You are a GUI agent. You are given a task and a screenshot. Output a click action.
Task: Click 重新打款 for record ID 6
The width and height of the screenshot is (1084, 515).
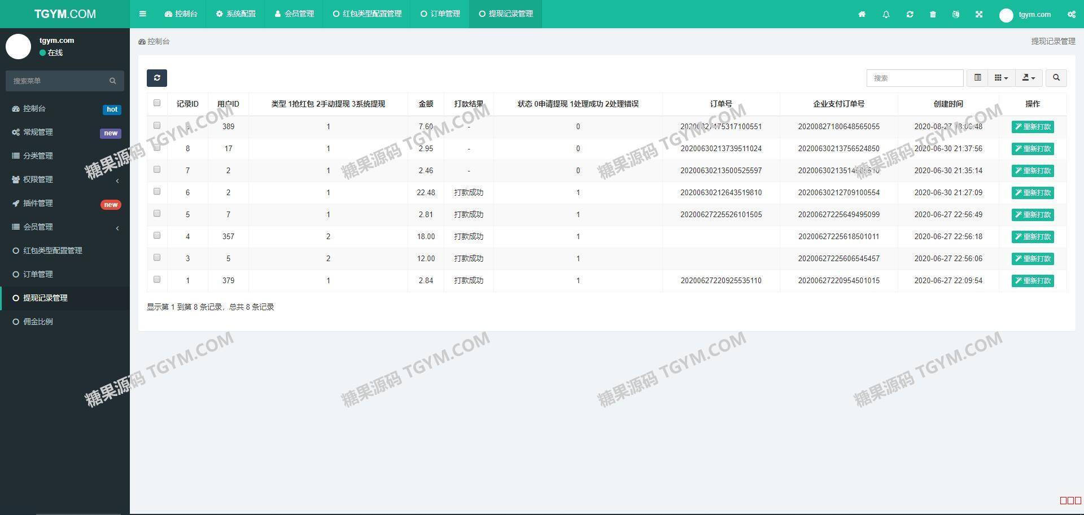1033,193
